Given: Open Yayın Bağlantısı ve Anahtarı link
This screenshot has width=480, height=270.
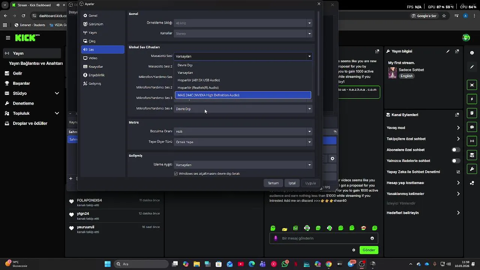Looking at the screenshot, I should pyautogui.click(x=36, y=63).
